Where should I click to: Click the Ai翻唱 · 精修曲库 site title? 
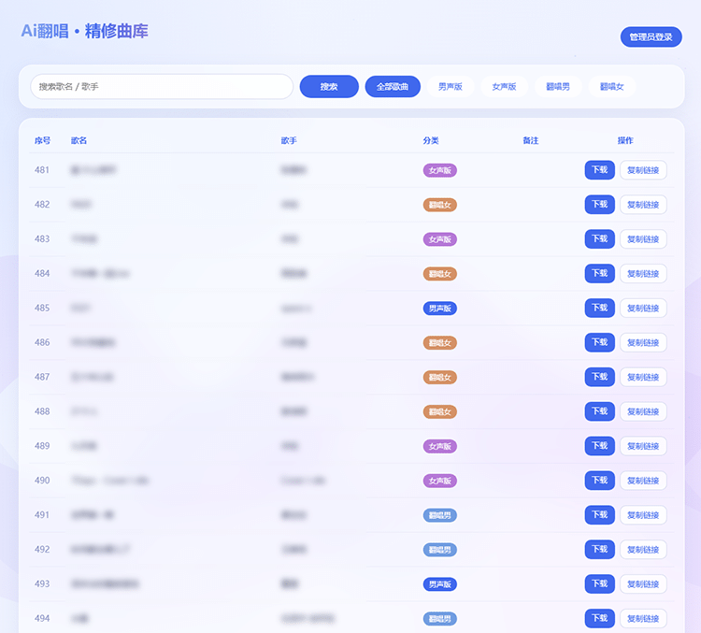click(x=84, y=31)
